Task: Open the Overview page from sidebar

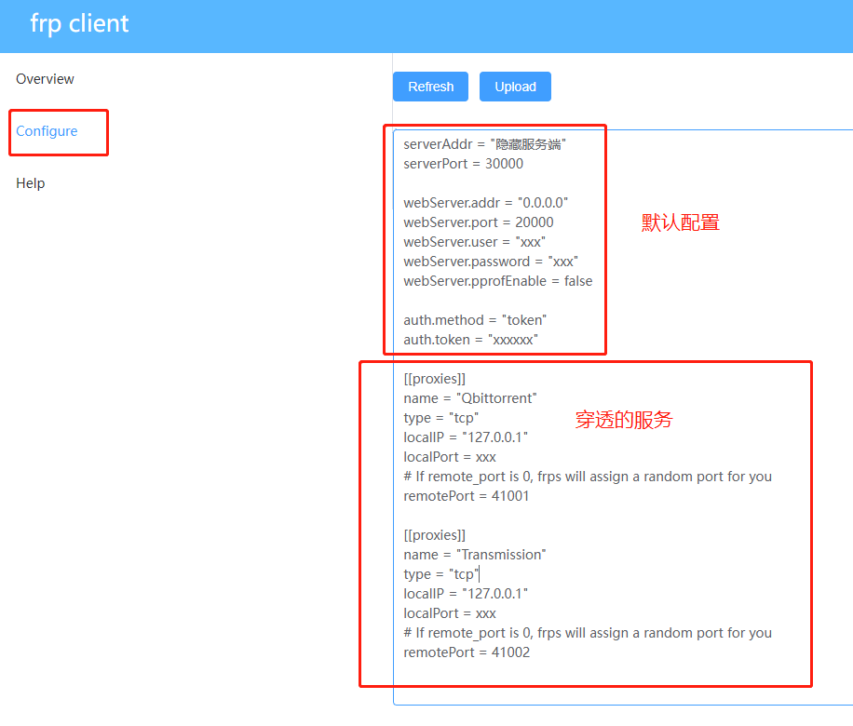Action: pyautogui.click(x=45, y=79)
